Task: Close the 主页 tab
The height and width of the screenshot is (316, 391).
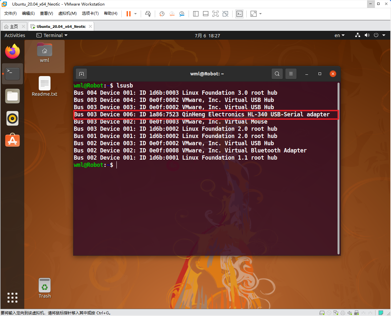Action: coord(23,27)
